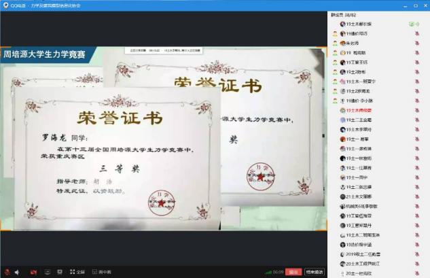Mute the microphone in bottom toolbar

coord(5,272)
